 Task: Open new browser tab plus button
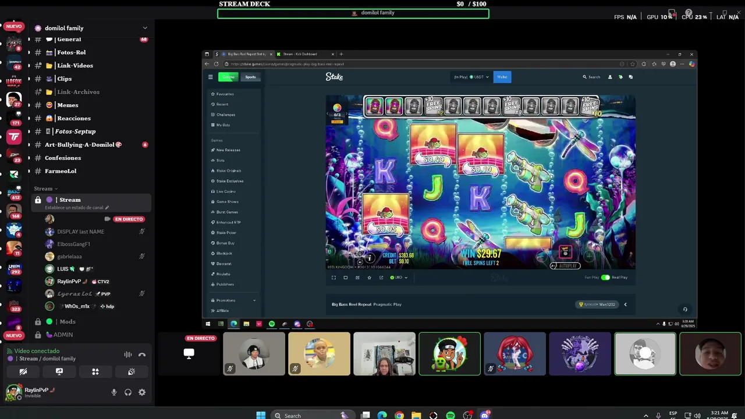[342, 54]
